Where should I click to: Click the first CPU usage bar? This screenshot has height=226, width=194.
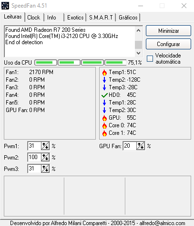(46, 63)
